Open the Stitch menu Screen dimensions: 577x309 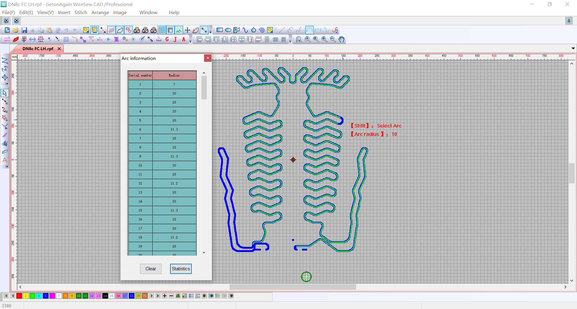[x=81, y=13]
